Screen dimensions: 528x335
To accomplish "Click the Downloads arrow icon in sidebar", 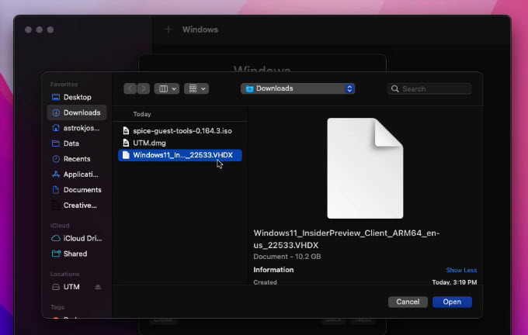I will (56, 112).
